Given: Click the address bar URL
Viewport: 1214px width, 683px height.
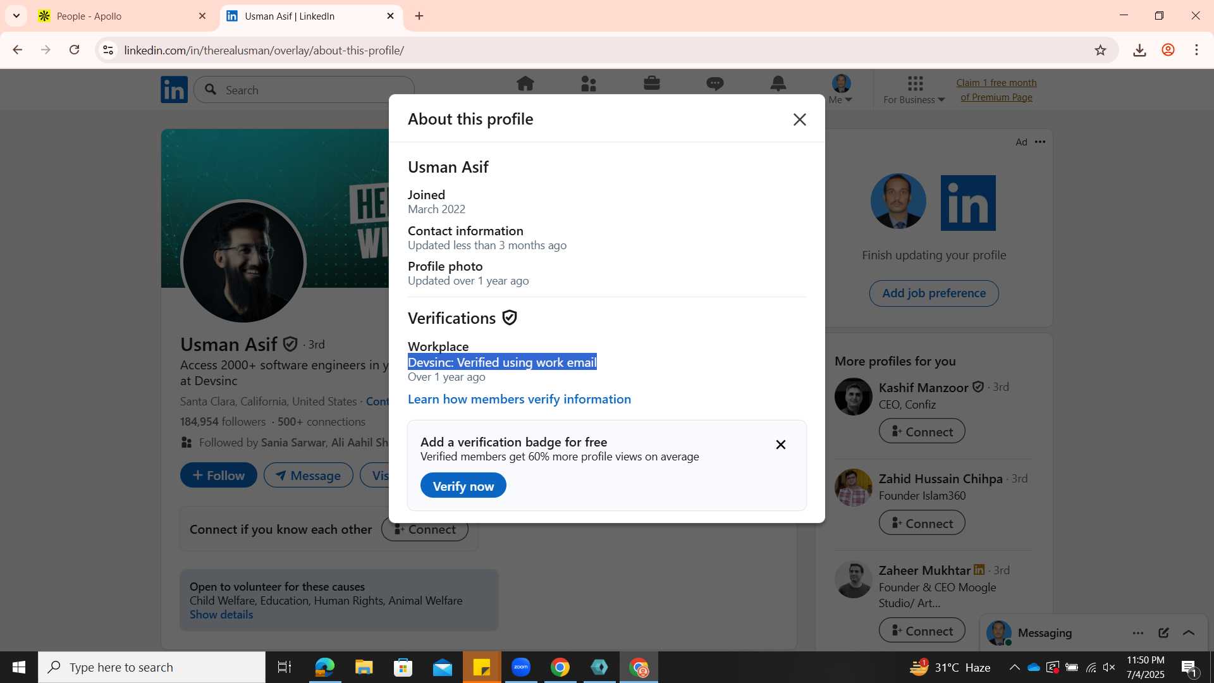Looking at the screenshot, I should tap(264, 50).
